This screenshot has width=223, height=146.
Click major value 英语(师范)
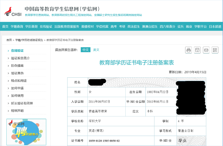(x=96, y=131)
